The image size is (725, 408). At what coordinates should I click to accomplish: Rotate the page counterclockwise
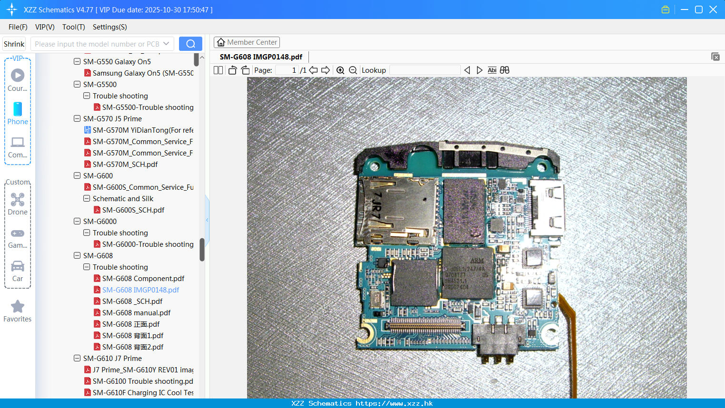click(232, 70)
